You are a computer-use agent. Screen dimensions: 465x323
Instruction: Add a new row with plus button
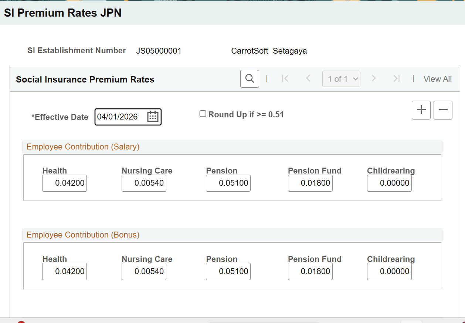(x=421, y=110)
